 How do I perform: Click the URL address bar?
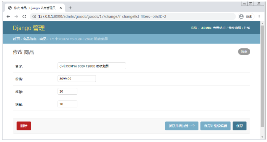(133, 16)
